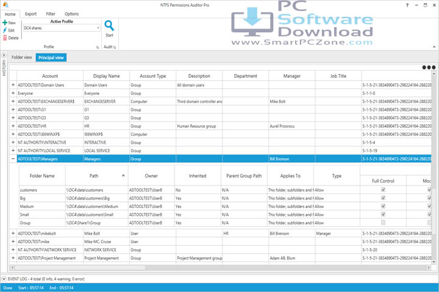Expand the Everyone row

(x=13, y=93)
